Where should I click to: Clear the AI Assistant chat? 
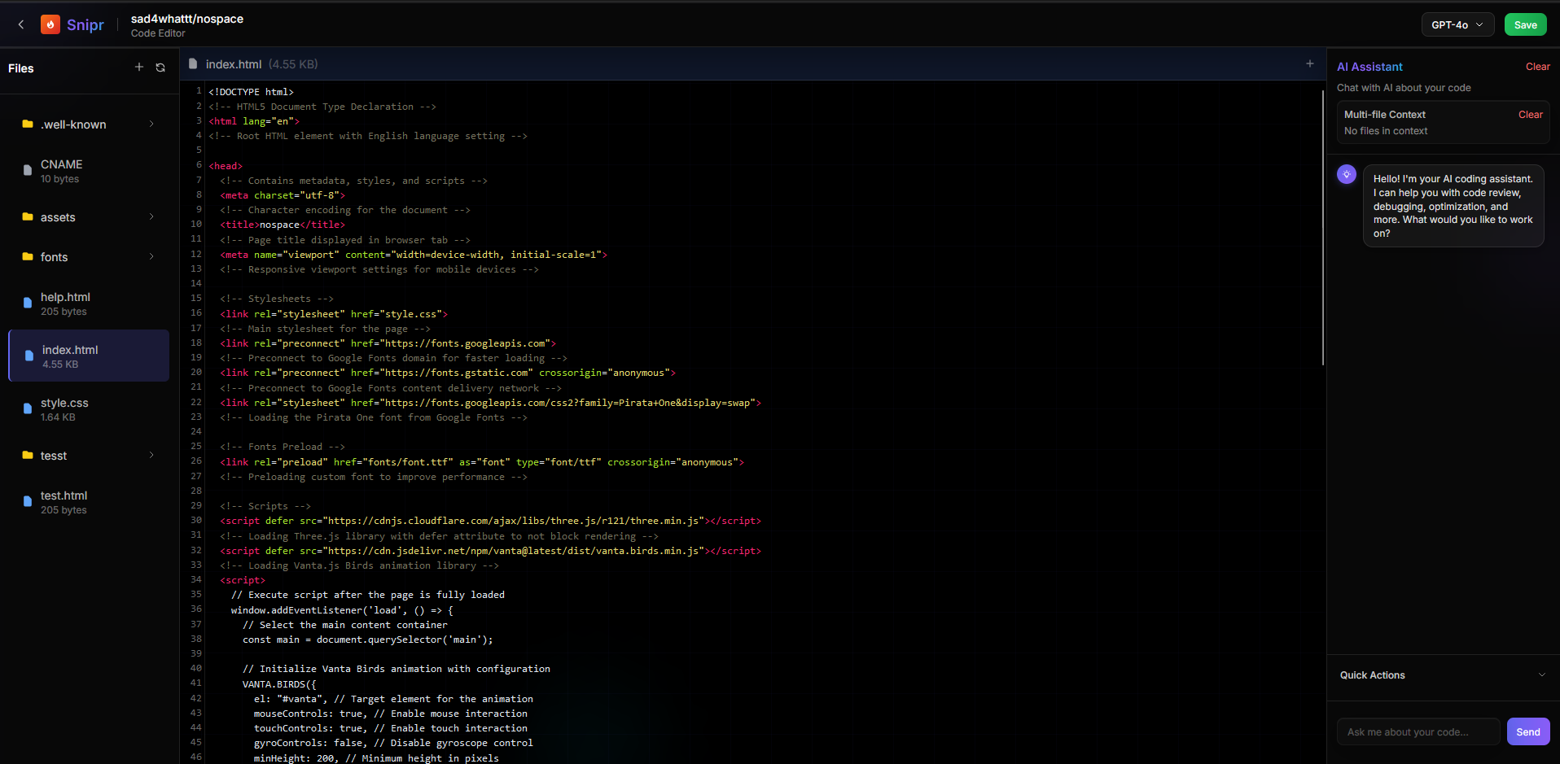1538,67
